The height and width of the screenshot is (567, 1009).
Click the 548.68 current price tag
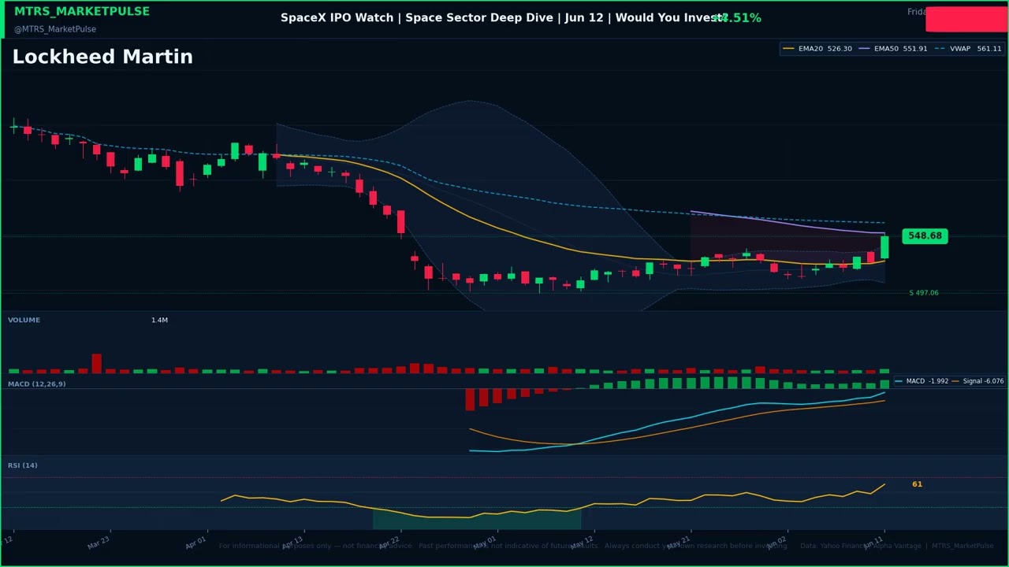coord(925,236)
